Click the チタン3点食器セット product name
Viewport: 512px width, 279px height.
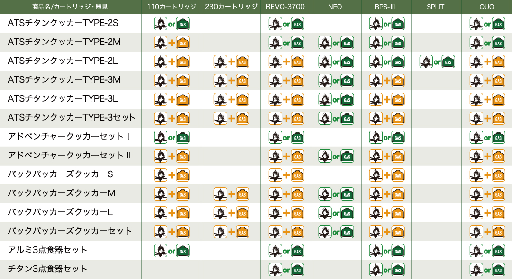[47, 269]
